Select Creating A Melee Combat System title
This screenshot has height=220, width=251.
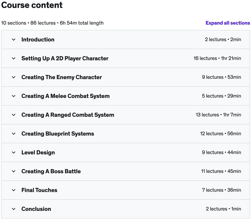[x=66, y=96]
